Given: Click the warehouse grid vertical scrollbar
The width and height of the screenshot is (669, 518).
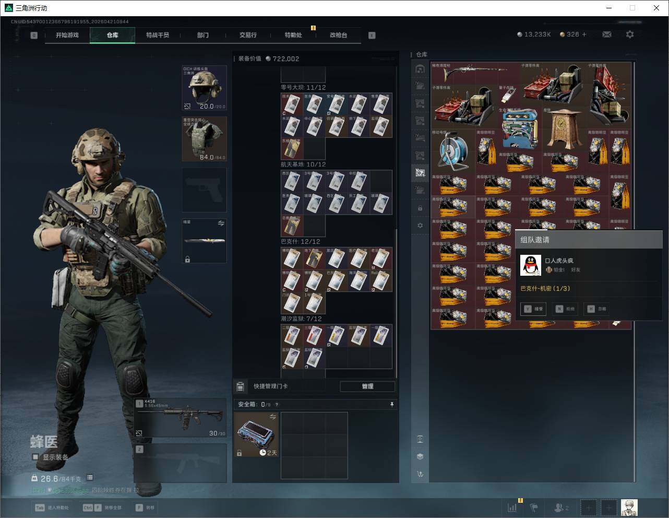Looking at the screenshot, I should 635,272.
